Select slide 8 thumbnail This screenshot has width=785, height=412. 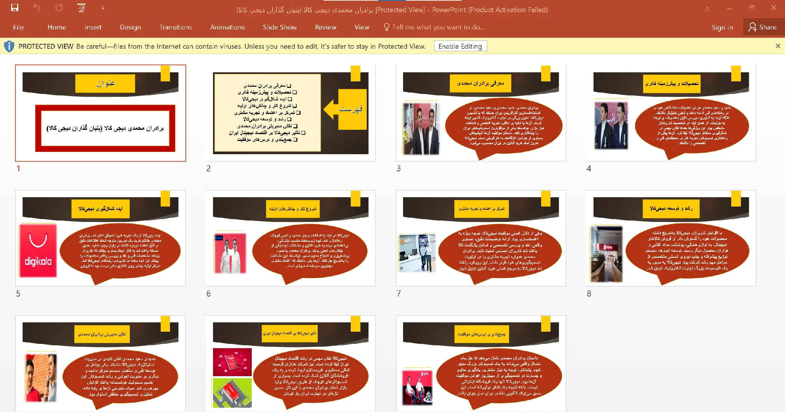671,238
